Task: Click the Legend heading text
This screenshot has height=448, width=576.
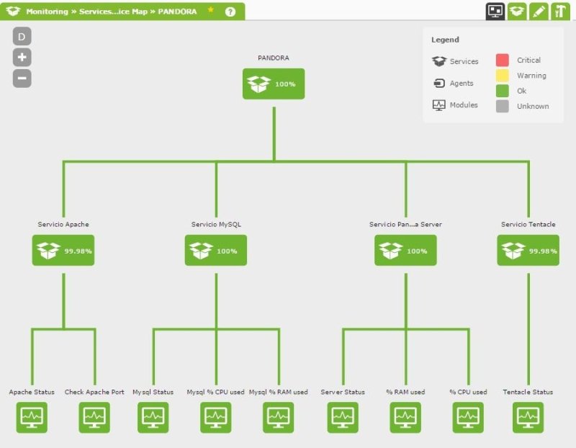Action: click(x=445, y=40)
